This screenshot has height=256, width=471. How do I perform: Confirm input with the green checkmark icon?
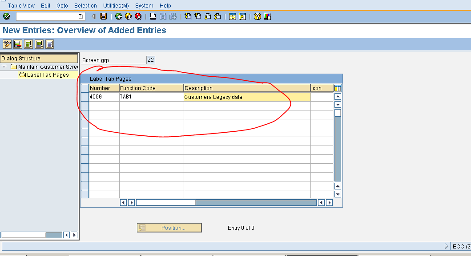6,16
